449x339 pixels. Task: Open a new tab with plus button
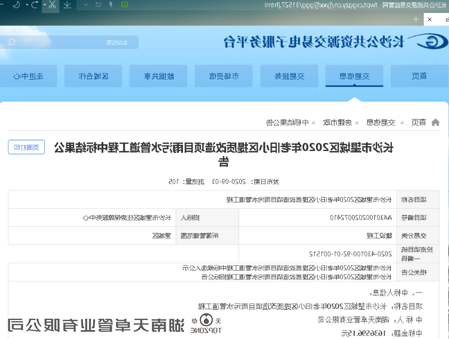416,19
